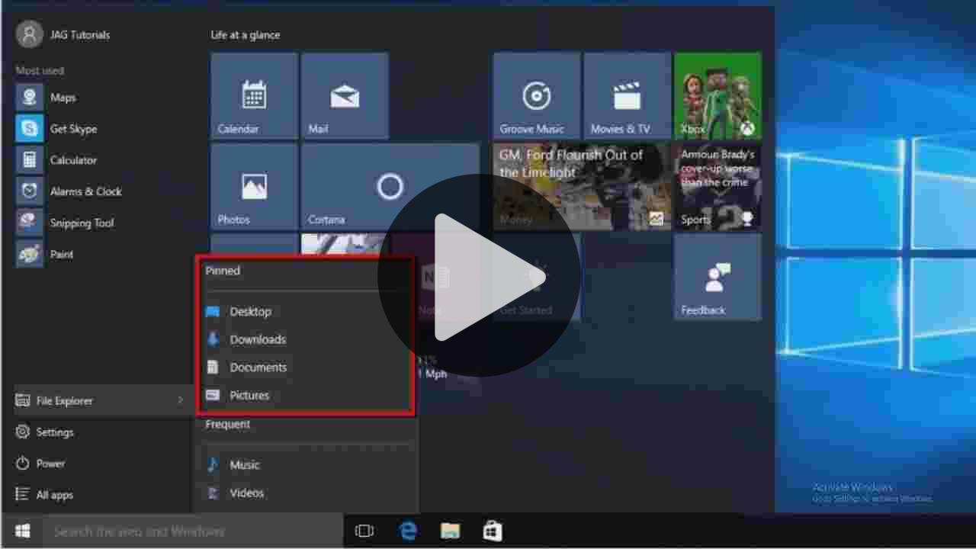This screenshot has height=549, width=976.
Task: Click the Search the web and Windows box
Action: pos(193,531)
